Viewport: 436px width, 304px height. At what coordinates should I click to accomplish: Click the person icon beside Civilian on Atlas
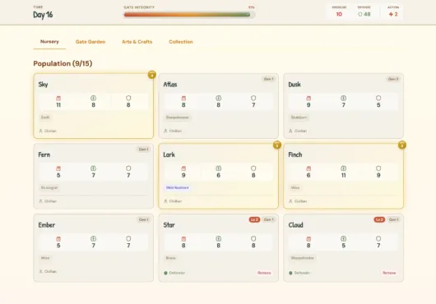tap(165, 131)
